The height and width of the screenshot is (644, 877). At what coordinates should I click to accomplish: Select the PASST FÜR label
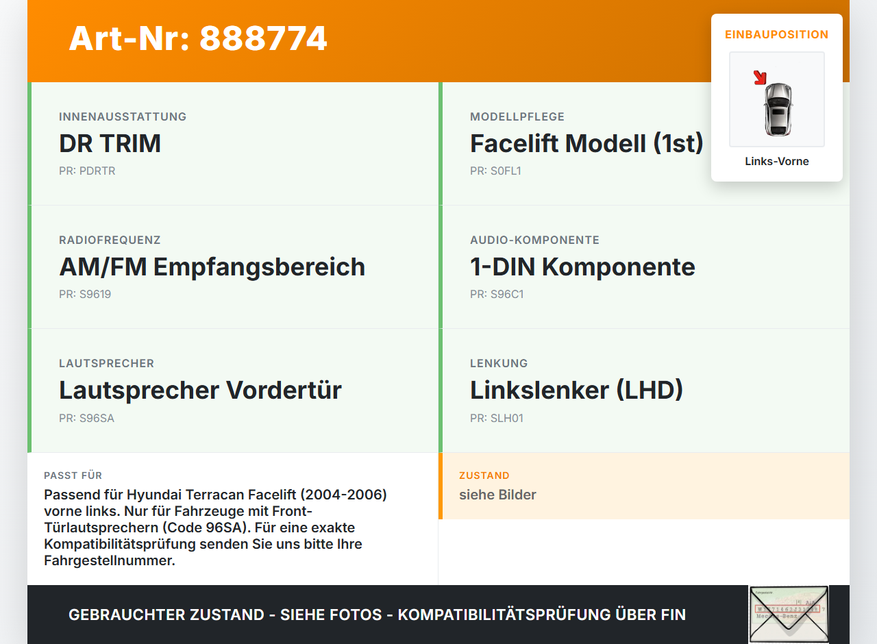click(73, 475)
